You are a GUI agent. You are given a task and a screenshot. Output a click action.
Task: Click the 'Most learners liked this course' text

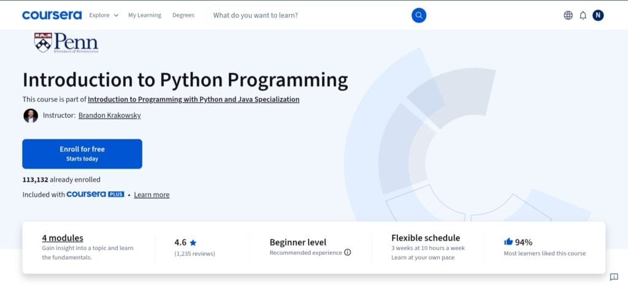pos(545,253)
